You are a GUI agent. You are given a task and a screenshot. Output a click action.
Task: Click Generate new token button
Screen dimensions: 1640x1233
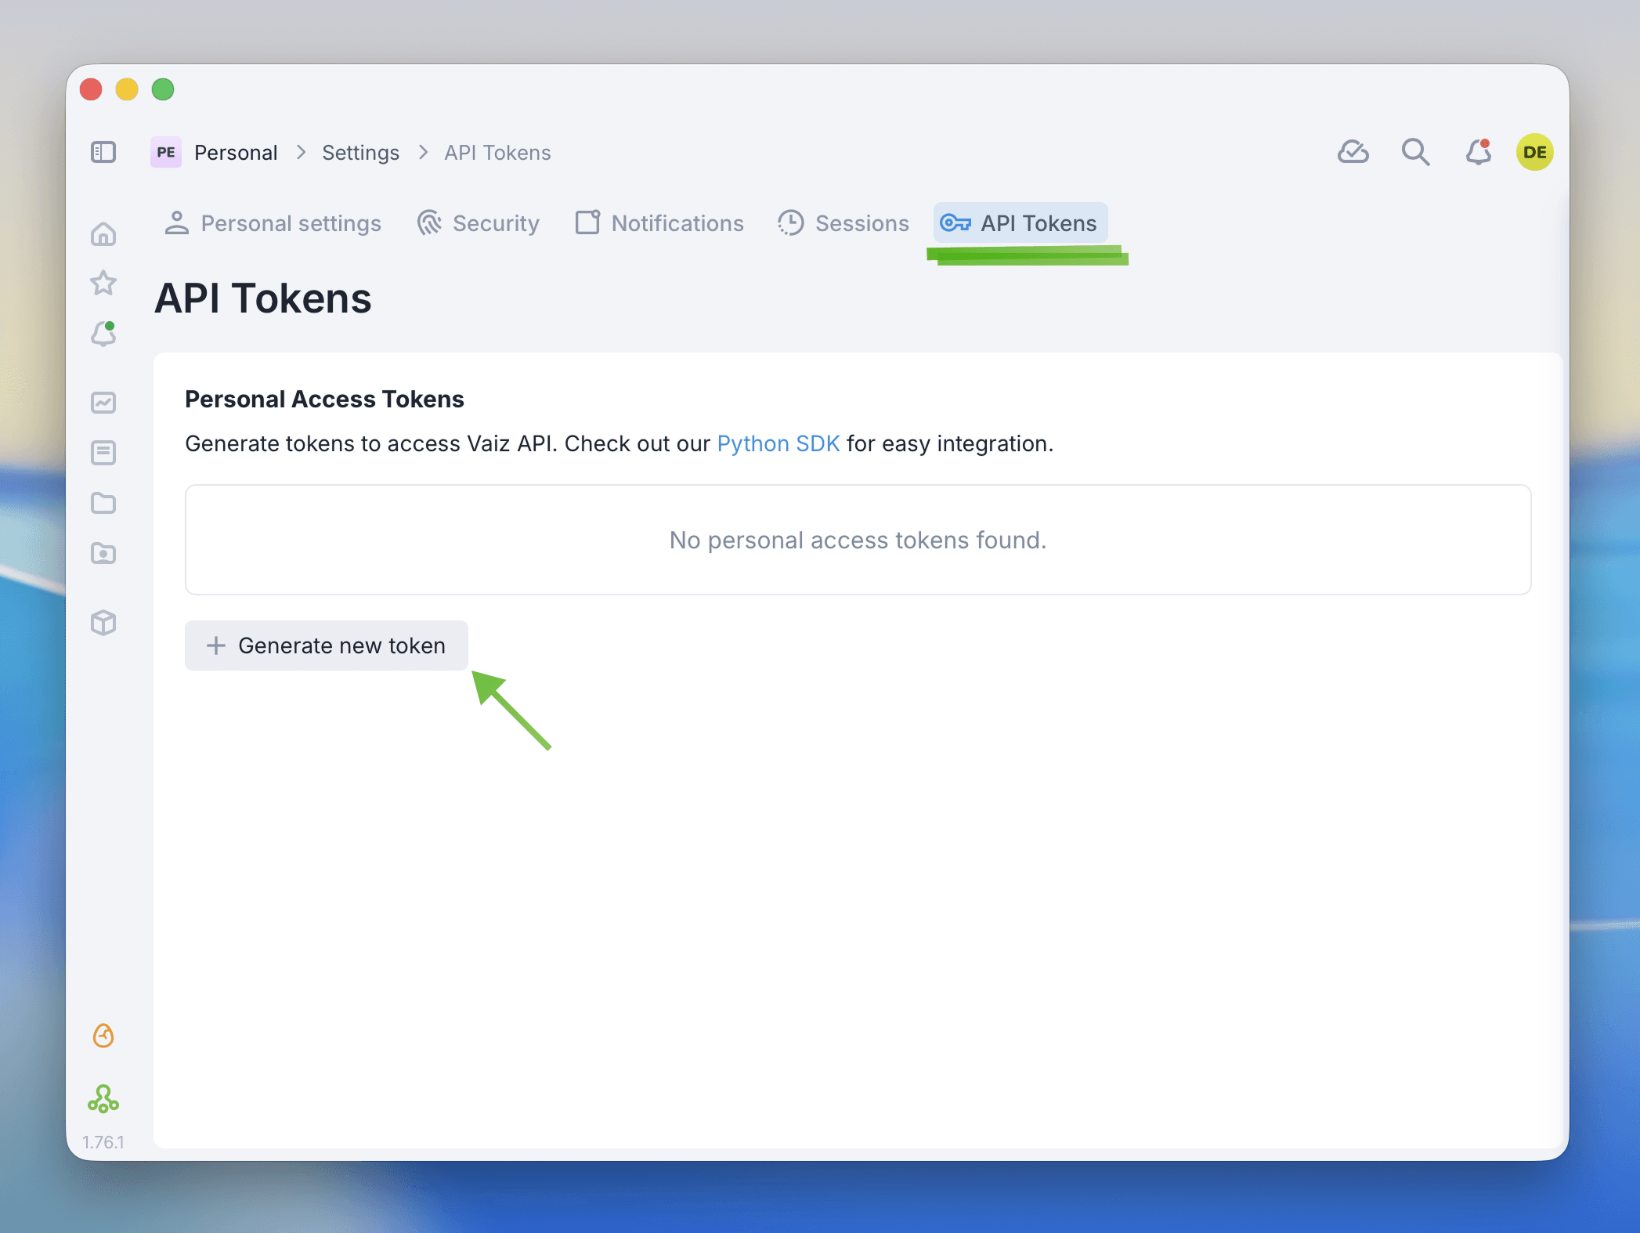click(x=327, y=645)
